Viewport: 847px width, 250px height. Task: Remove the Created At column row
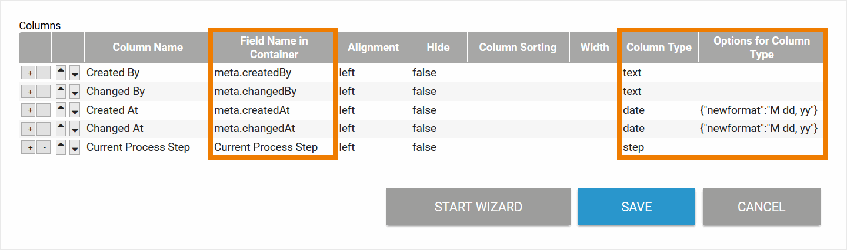[x=43, y=110]
